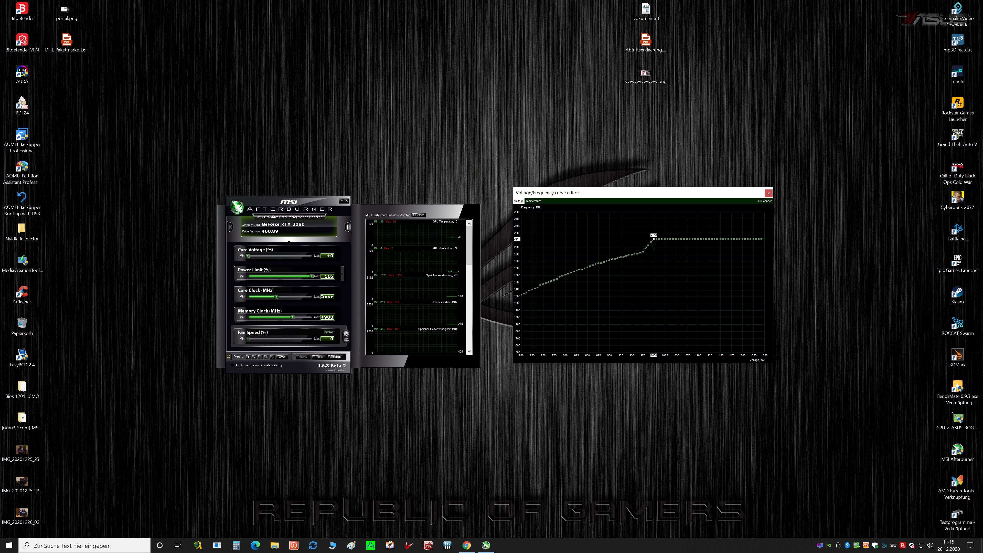The width and height of the screenshot is (983, 553).
Task: Open the 3DMark desktop icon
Action: click(957, 358)
